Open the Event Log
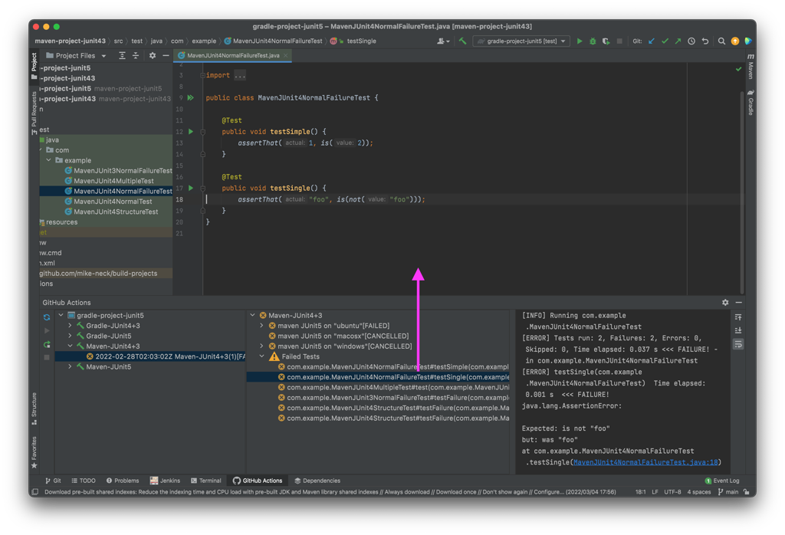The image size is (785, 535). pos(722,481)
